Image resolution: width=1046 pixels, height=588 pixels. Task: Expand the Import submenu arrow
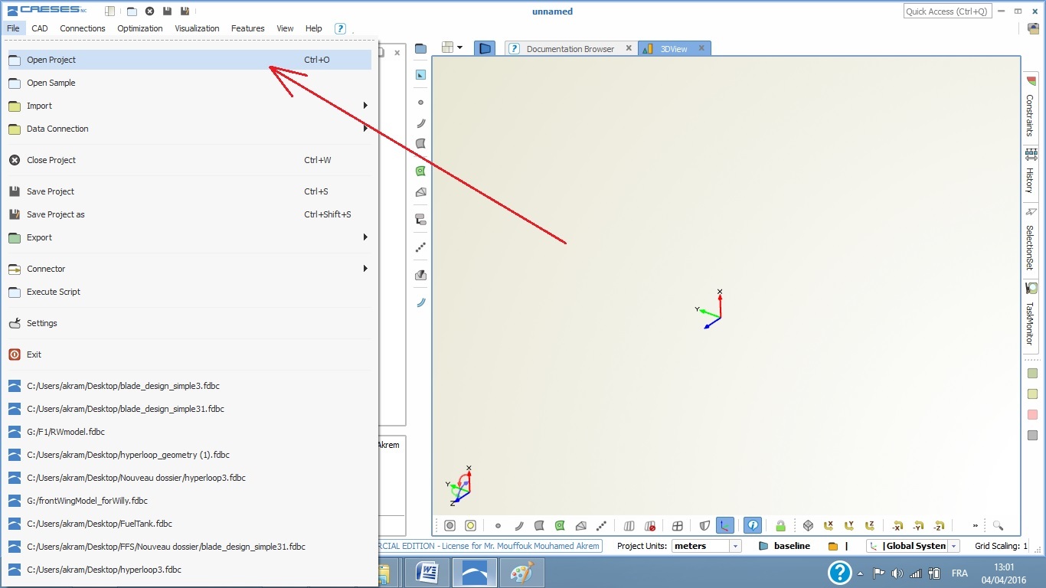coord(366,106)
